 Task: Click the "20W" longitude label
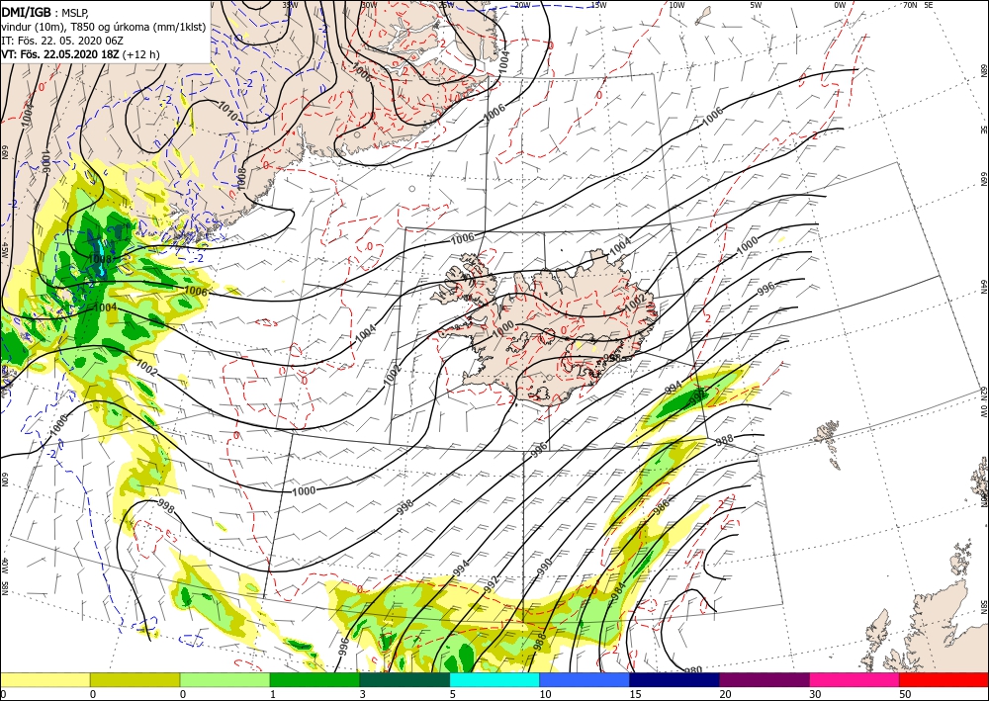tap(521, 5)
